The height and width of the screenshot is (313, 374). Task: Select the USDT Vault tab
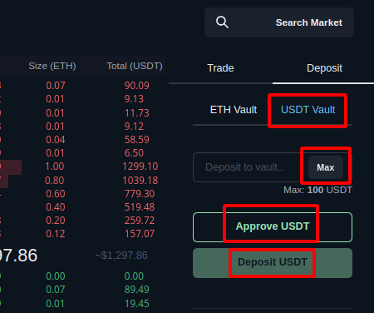(308, 110)
